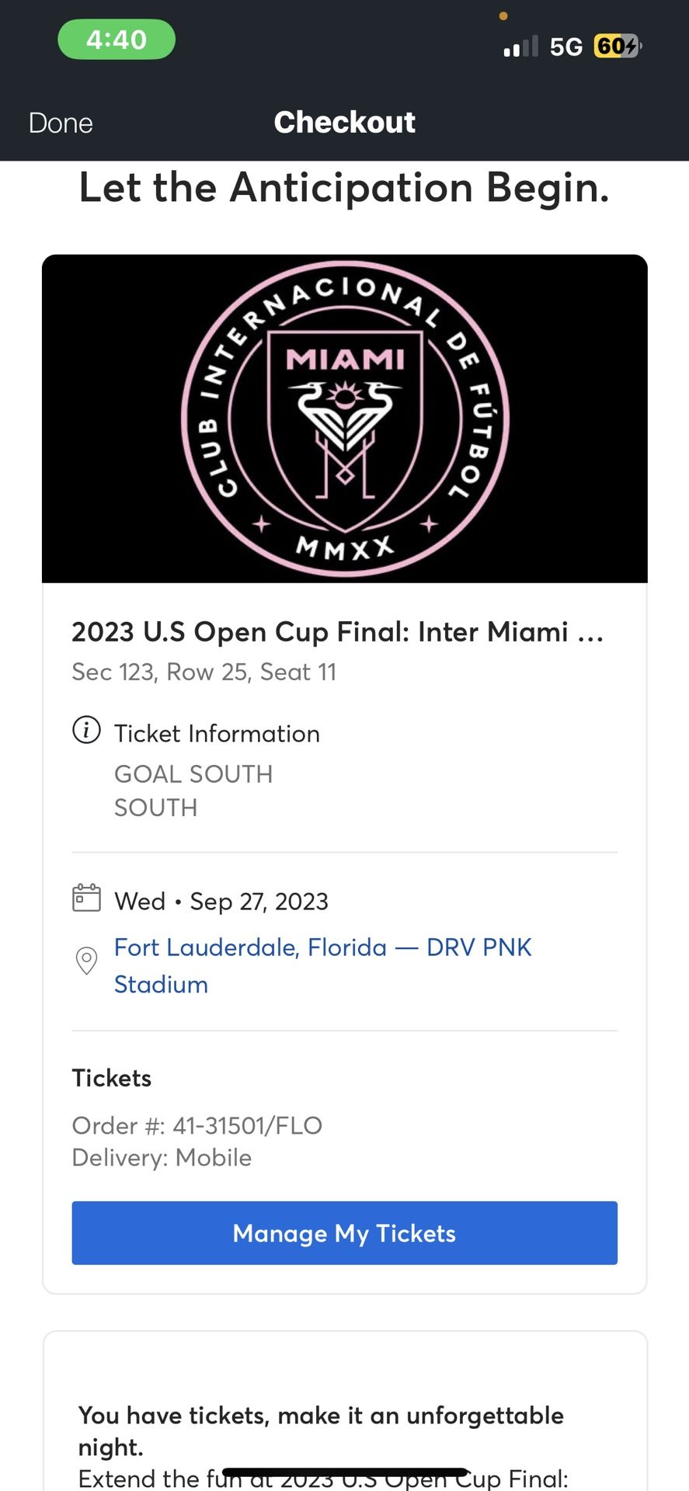Tap the Ticket Information info icon
The width and height of the screenshot is (689, 1491).
[x=86, y=730]
